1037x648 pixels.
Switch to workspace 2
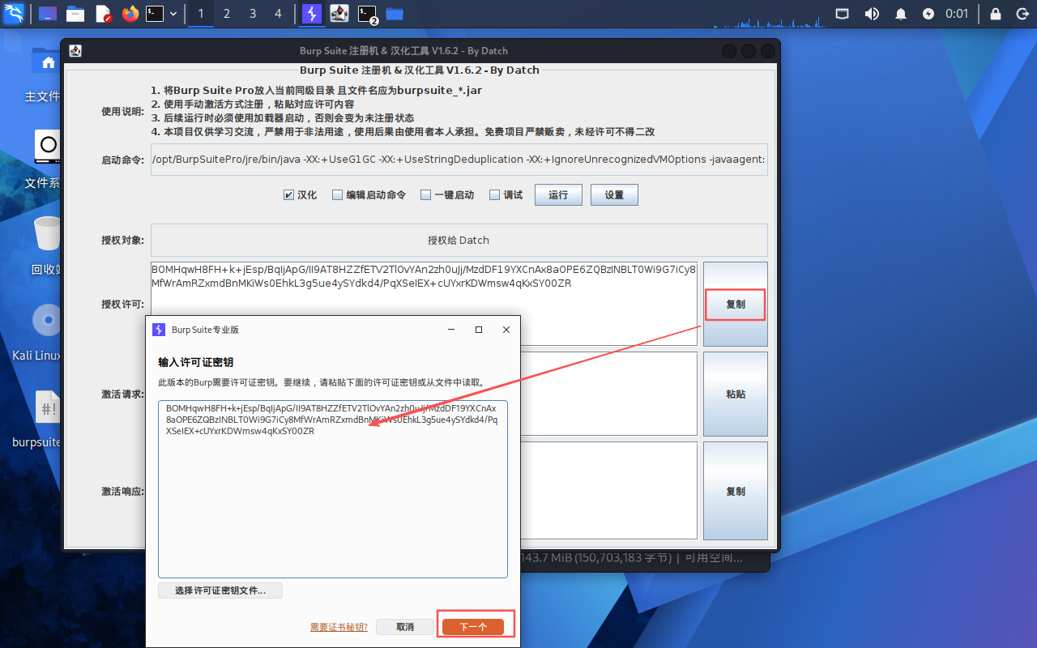pos(227,14)
